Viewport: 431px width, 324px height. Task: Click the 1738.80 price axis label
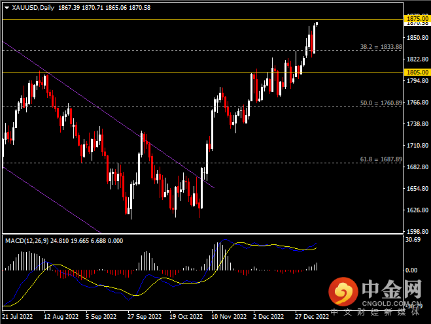click(415, 123)
